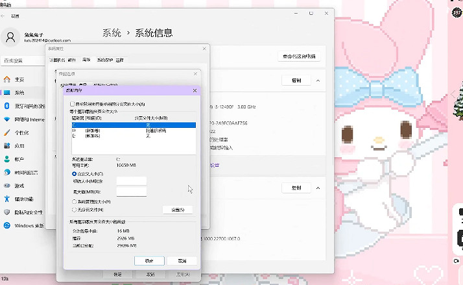Copy Windows specifications with lower 复制 button
The image size is (463, 285).
coord(296,188)
